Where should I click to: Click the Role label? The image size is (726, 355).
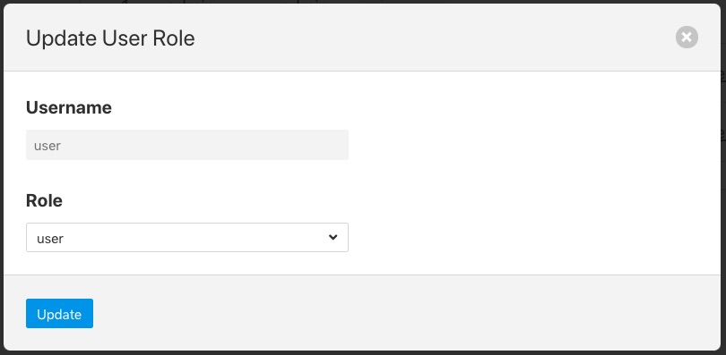(44, 200)
